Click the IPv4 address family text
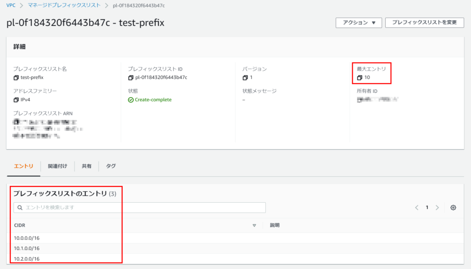Screen dimensions: 471x269 (25, 100)
